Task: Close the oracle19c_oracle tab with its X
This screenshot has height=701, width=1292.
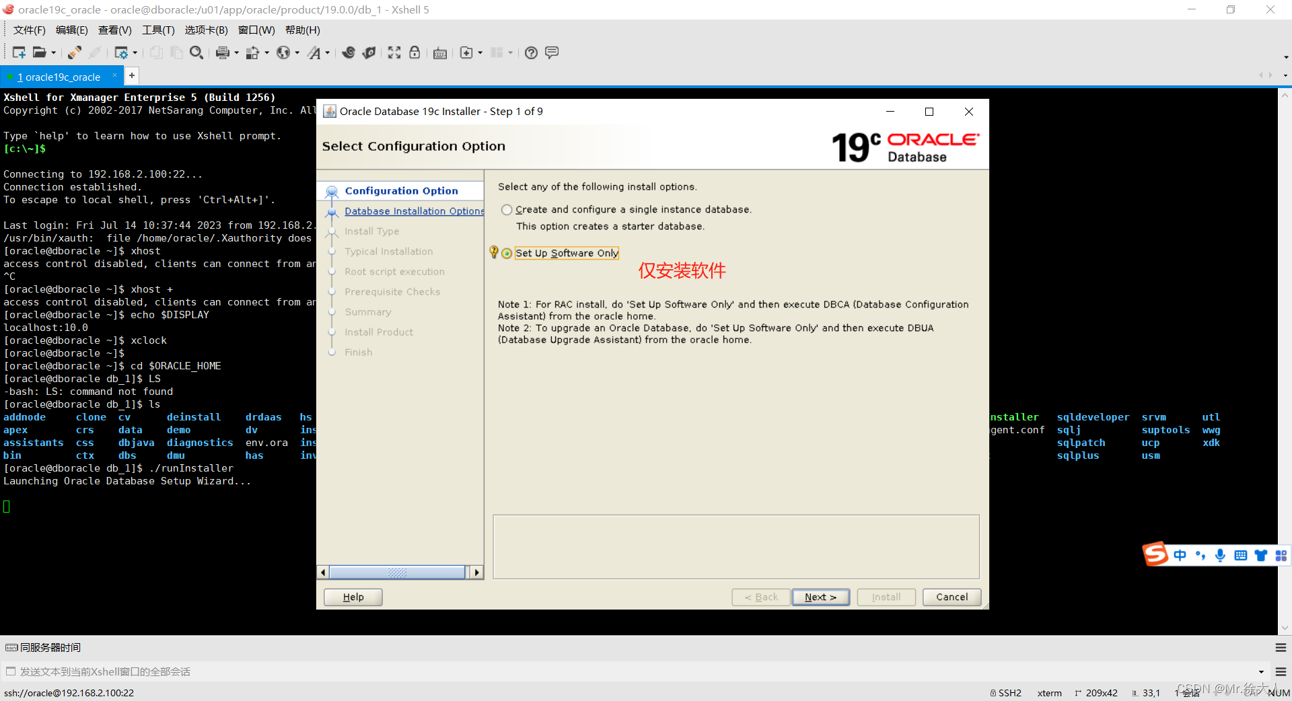Action: 114,75
